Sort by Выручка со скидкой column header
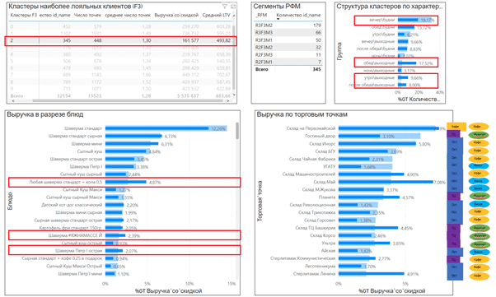Screen dimensions: 496x297 tap(176, 15)
